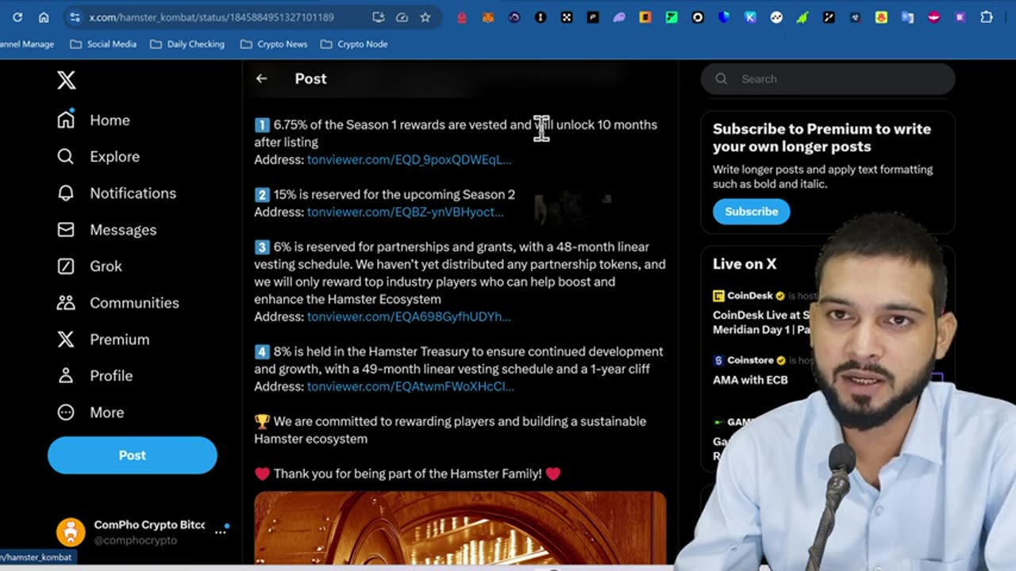The image size is (1016, 571).
Task: Click the install app icon in address bar
Action: pos(379,17)
